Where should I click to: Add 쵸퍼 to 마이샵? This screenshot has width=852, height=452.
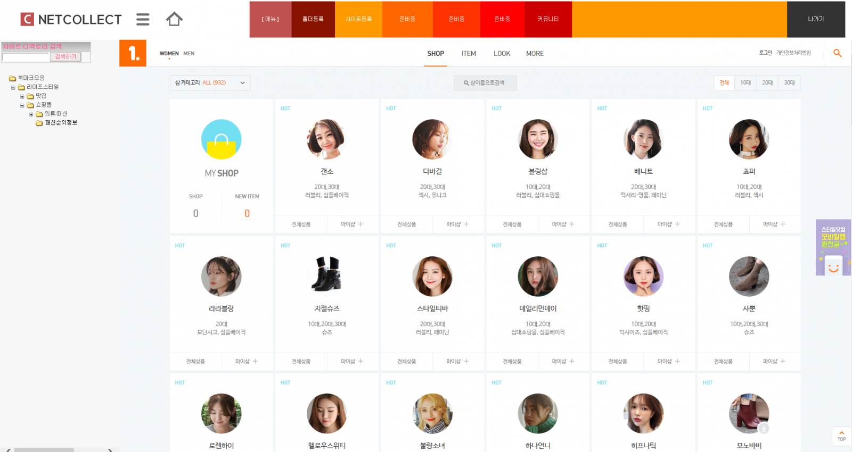[774, 224]
